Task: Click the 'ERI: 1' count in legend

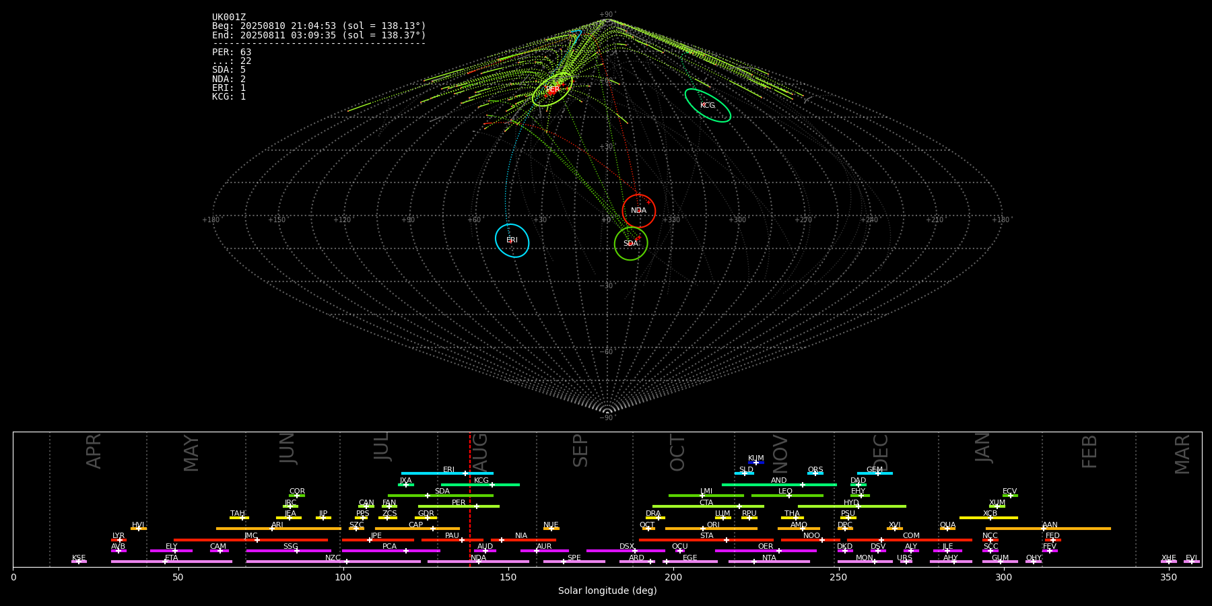Action: click(x=229, y=88)
